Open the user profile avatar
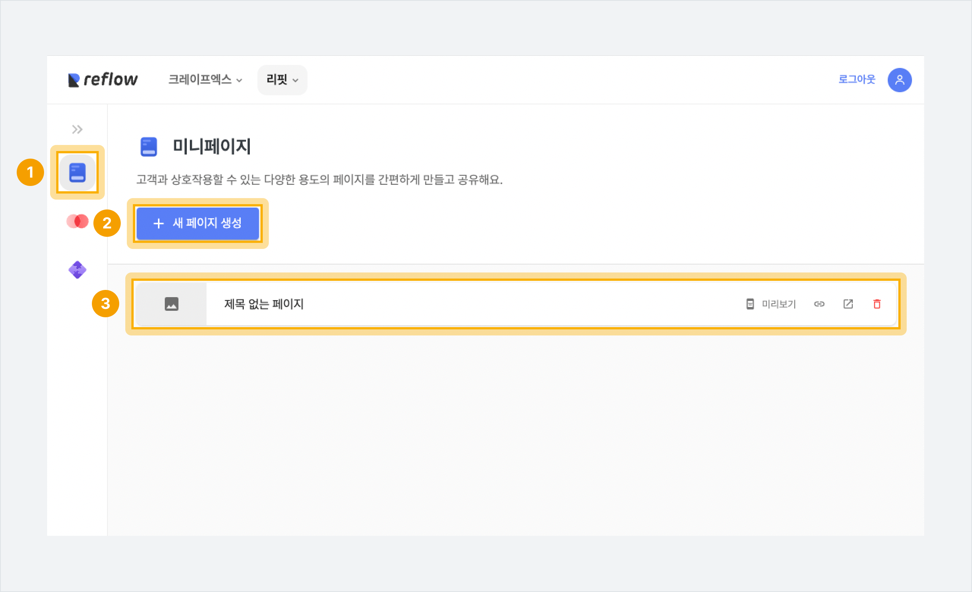The height and width of the screenshot is (592, 972). coord(899,80)
